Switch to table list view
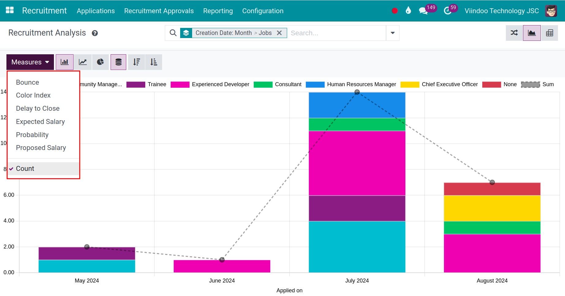The image size is (565, 296). pos(549,33)
